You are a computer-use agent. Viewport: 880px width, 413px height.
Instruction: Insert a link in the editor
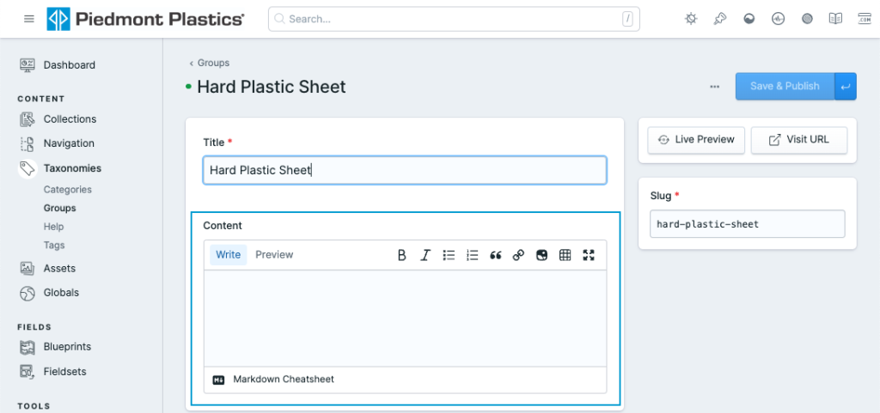[x=518, y=256]
